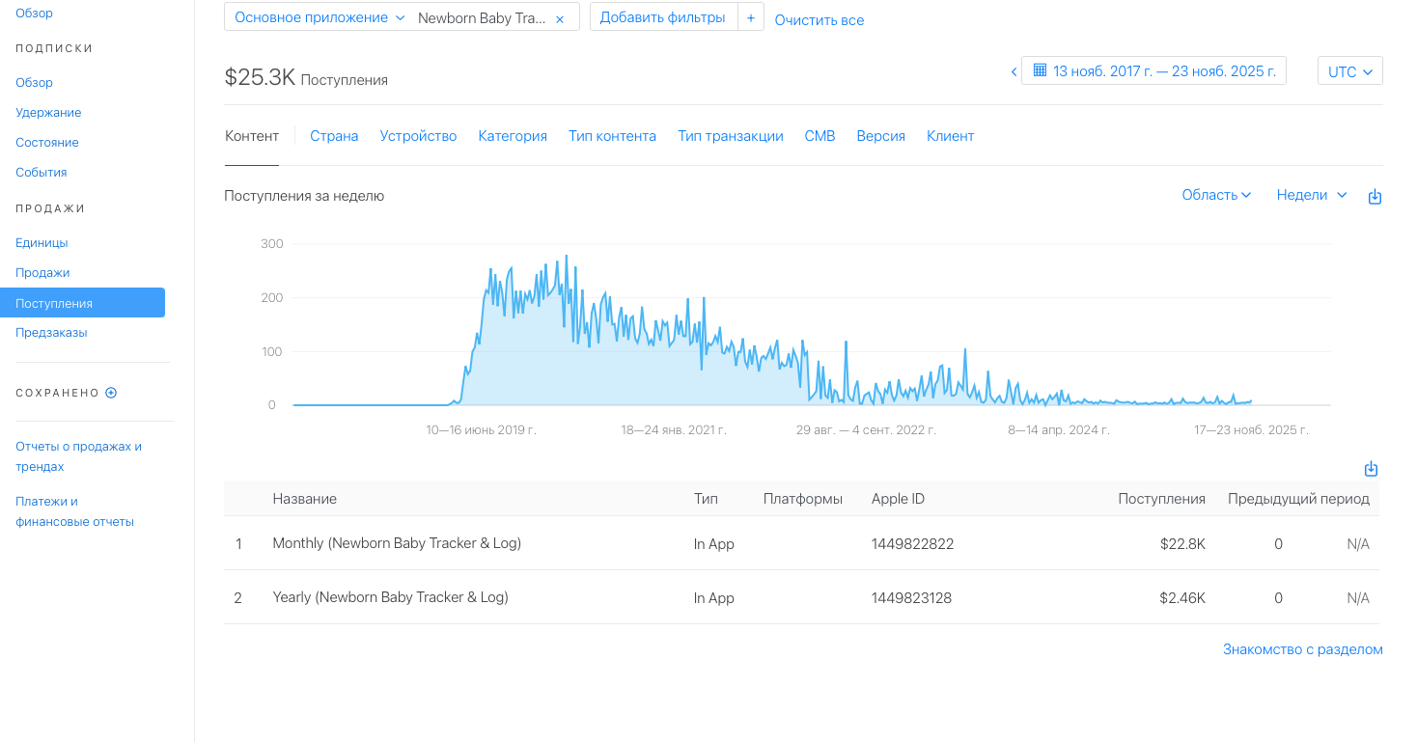Image resolution: width=1417 pixels, height=742 pixels.
Task: Open the UTC time zone dropdown
Action: point(1349,71)
